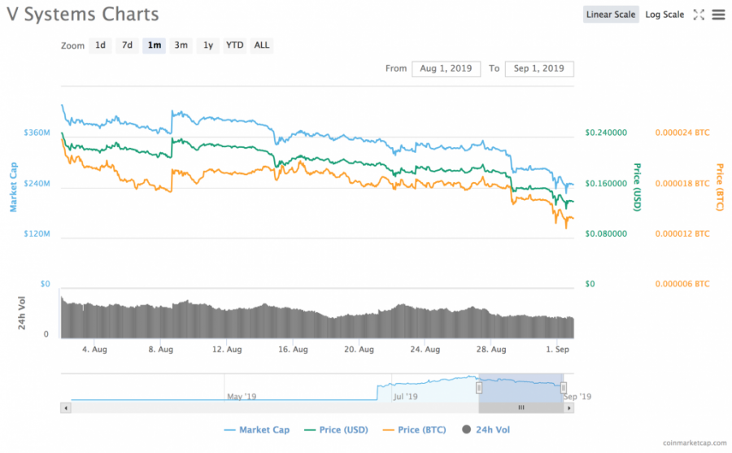Viewport: 732px width, 453px height.
Task: Set zoom to 1d
Action: pyautogui.click(x=100, y=46)
